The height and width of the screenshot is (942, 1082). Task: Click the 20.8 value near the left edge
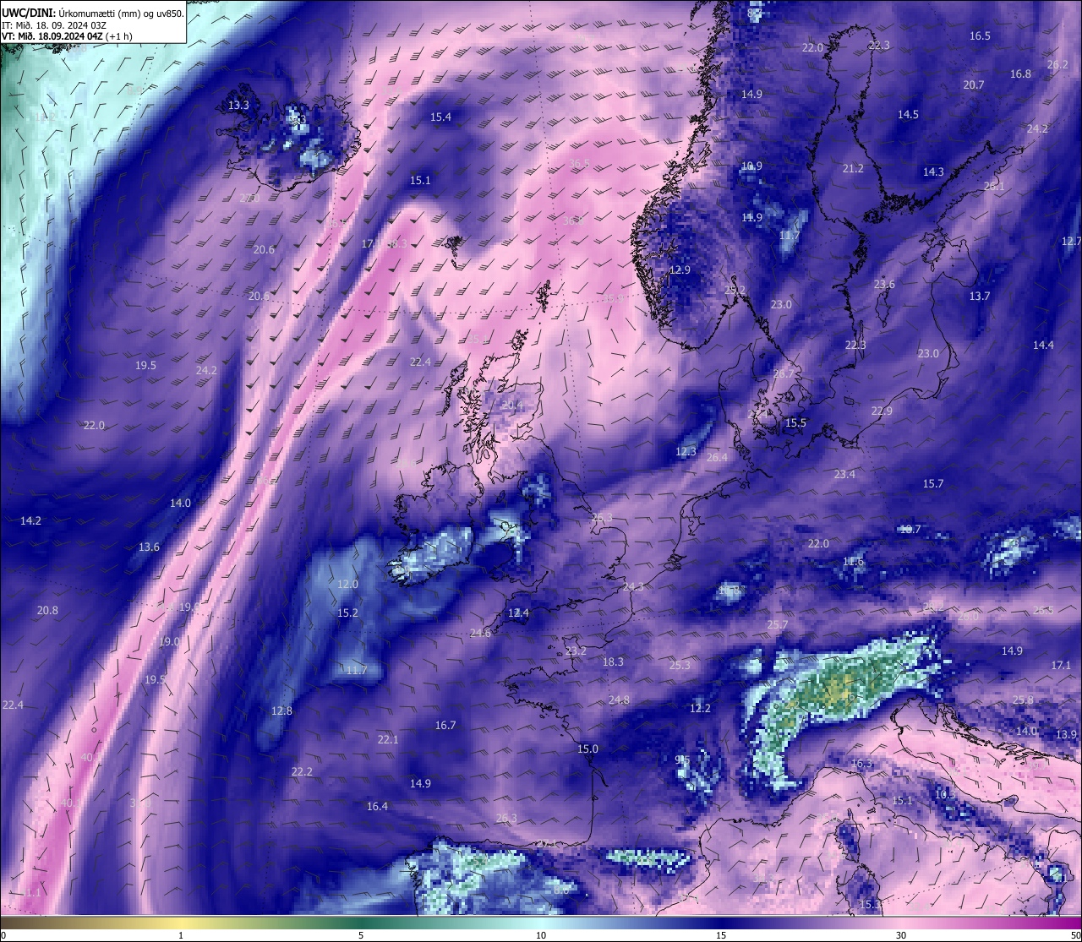(x=47, y=611)
